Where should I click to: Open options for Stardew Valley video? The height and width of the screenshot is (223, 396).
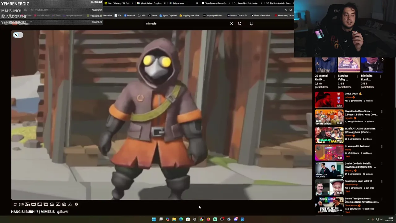pyautogui.click(x=357, y=77)
